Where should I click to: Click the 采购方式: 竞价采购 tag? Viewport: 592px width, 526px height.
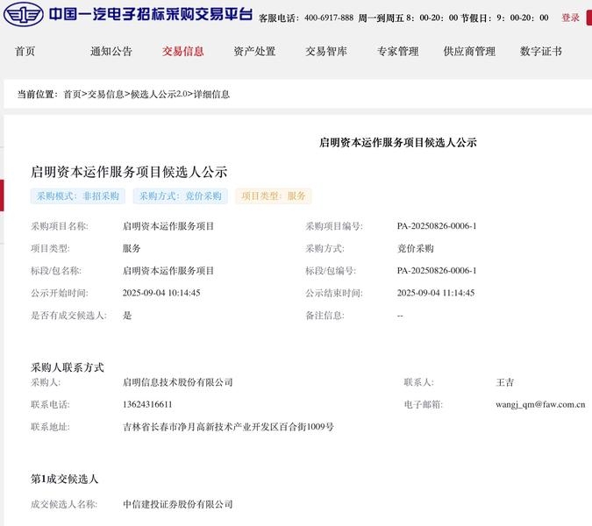181,195
